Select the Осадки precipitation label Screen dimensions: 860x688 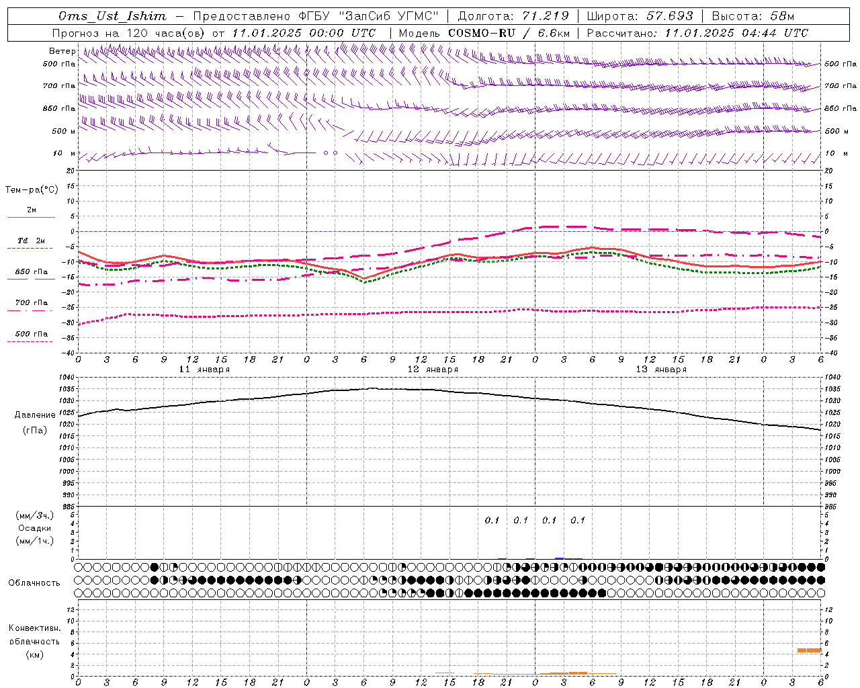tap(35, 529)
